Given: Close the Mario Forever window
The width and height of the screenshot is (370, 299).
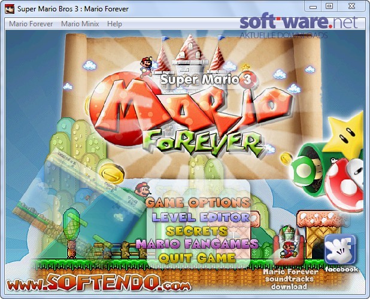Looking at the screenshot, I should pyautogui.click(x=351, y=7).
